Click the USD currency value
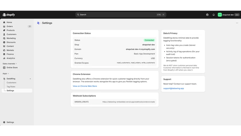The height and width of the screenshot is (136, 241). (x=153, y=58)
